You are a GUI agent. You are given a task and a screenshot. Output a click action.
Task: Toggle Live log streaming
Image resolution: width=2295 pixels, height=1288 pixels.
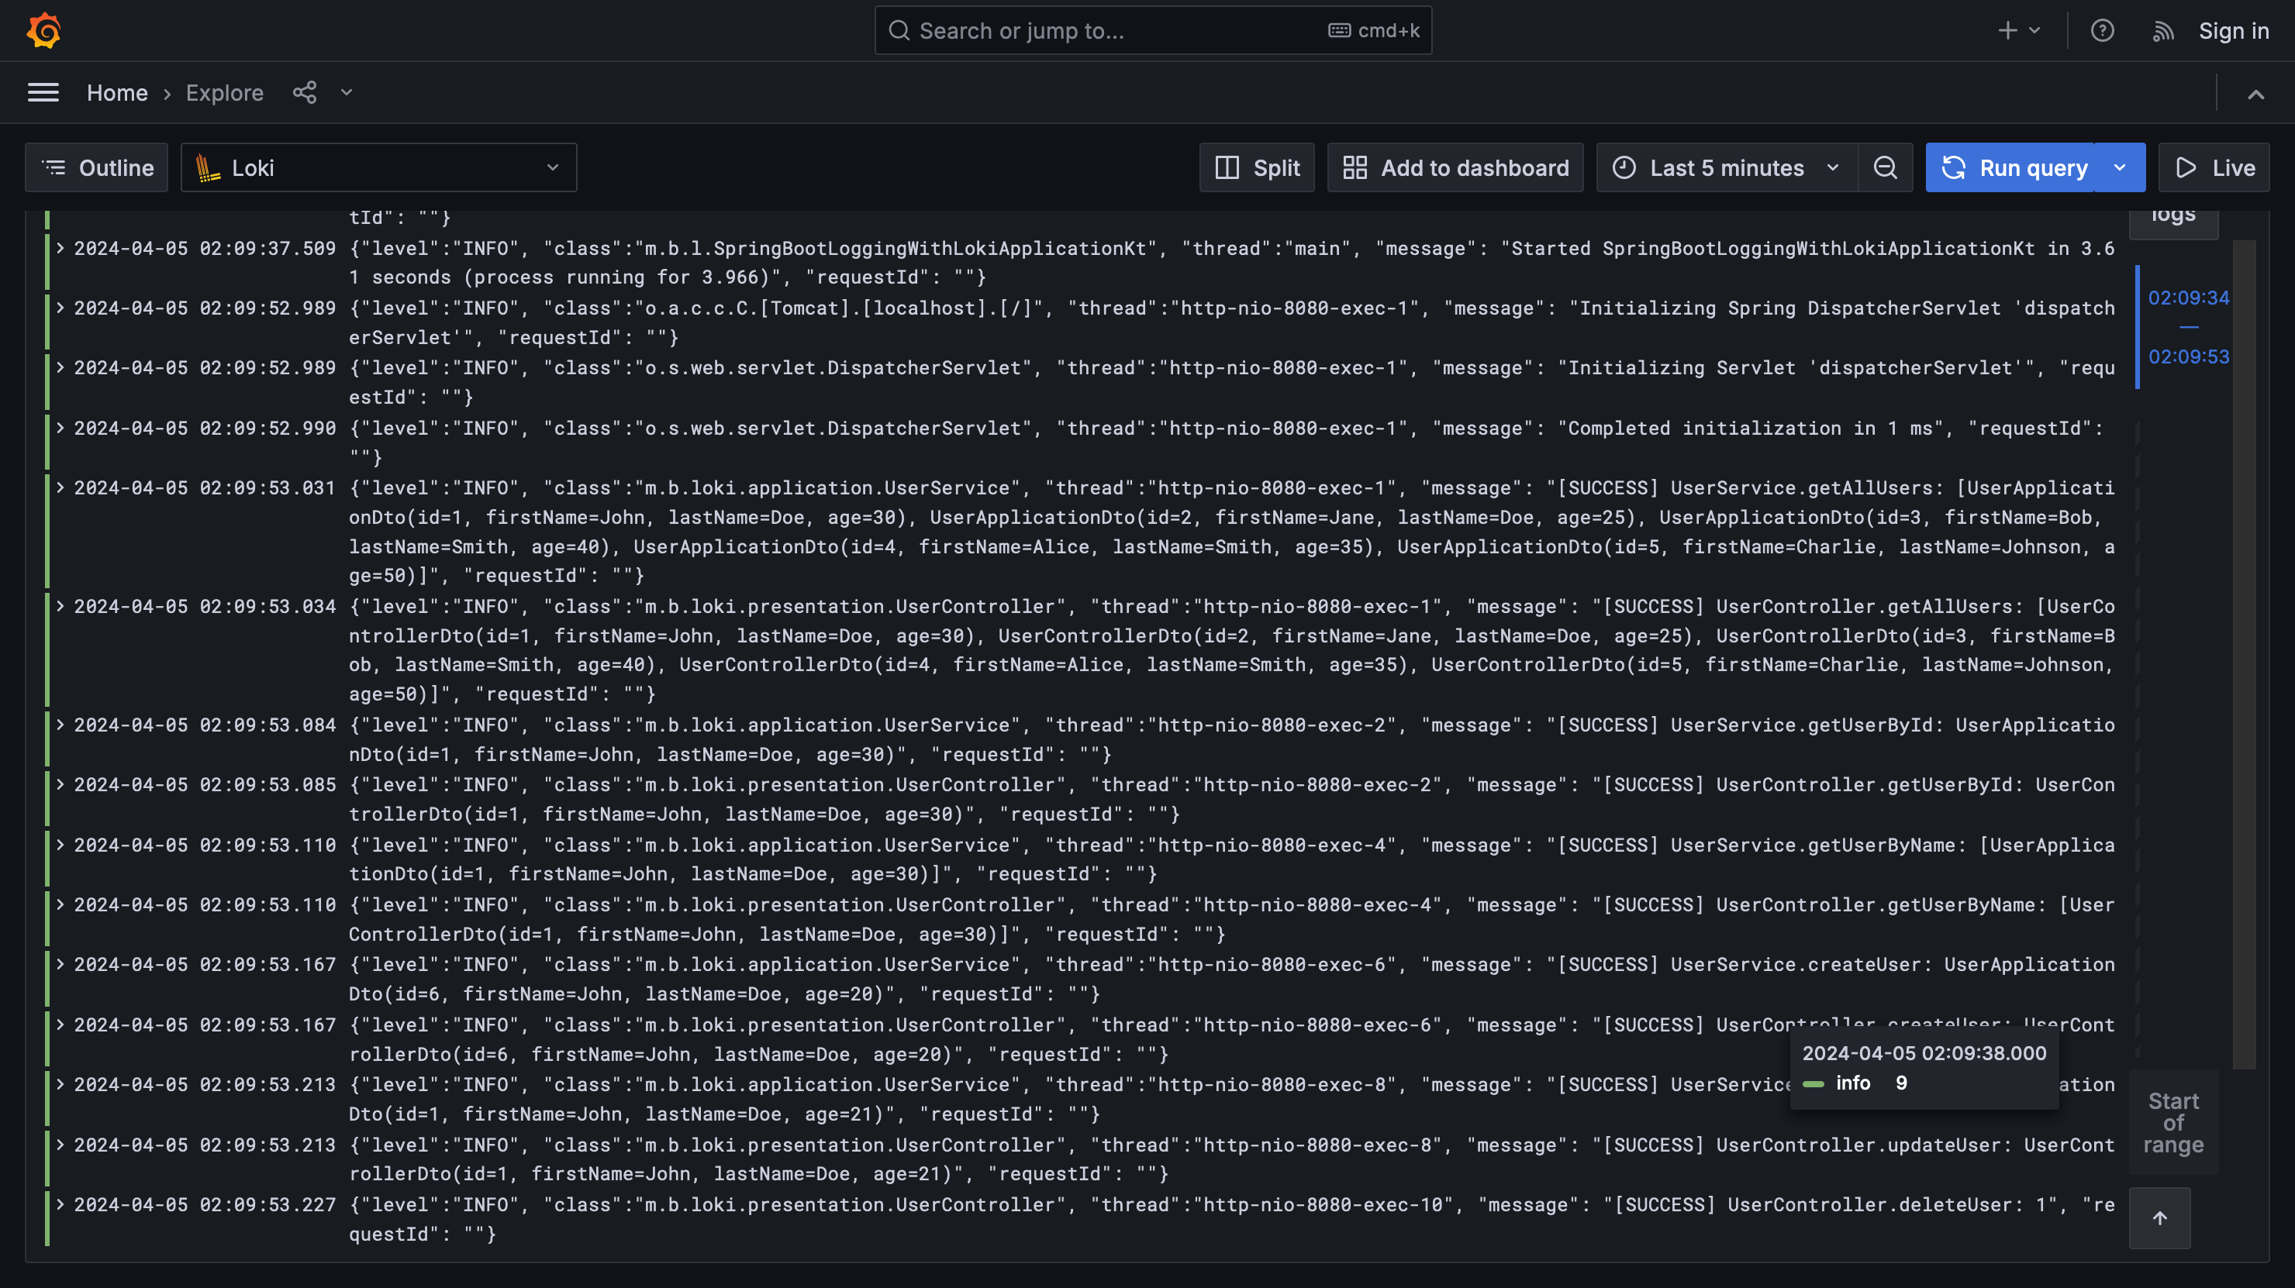click(2214, 167)
